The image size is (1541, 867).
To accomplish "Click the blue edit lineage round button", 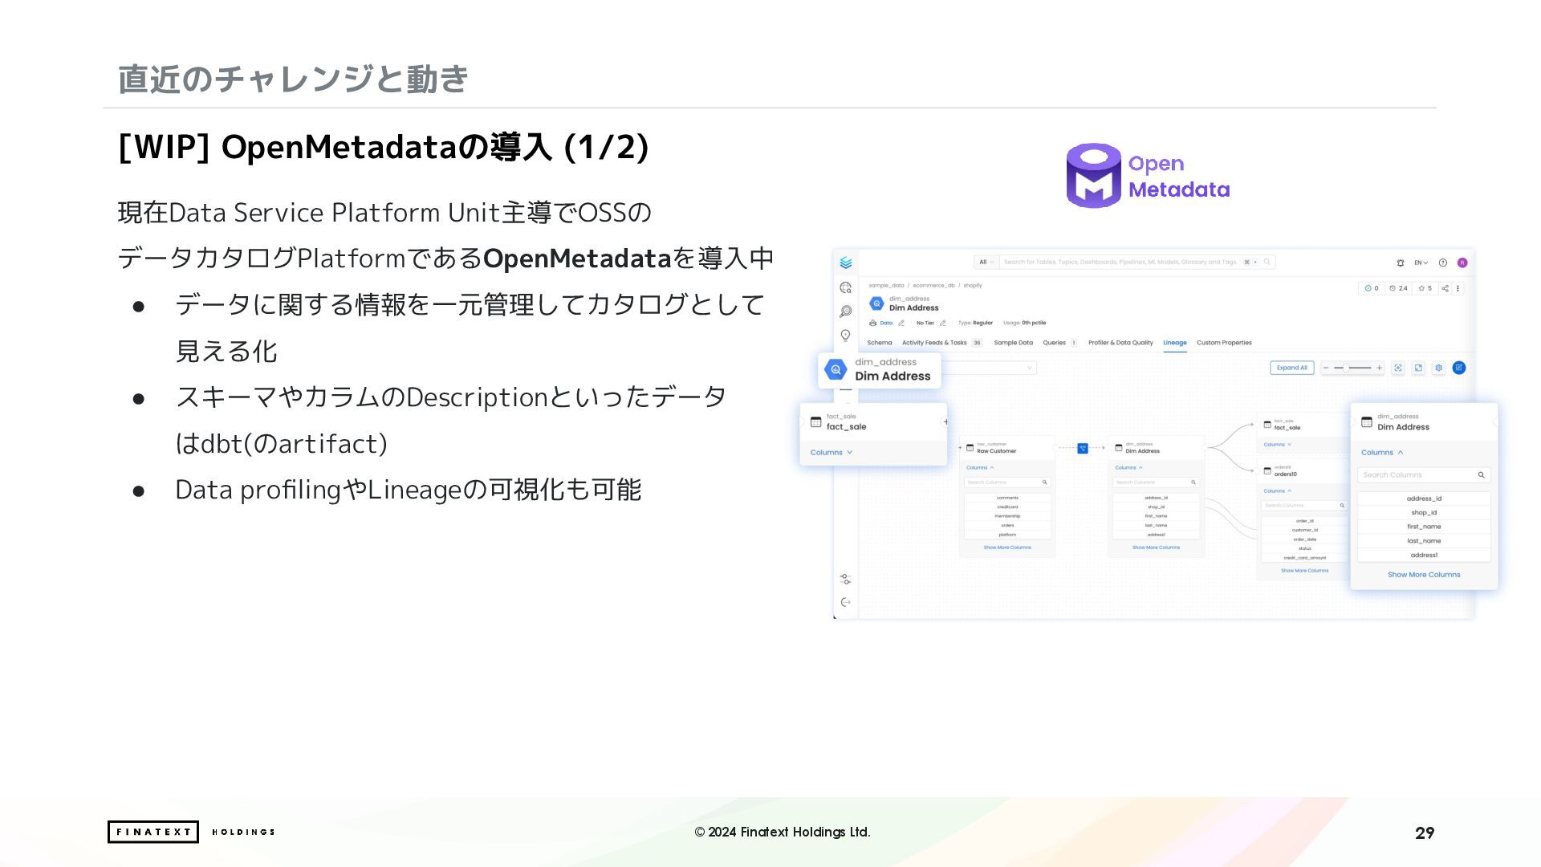I will pyautogui.click(x=1459, y=368).
